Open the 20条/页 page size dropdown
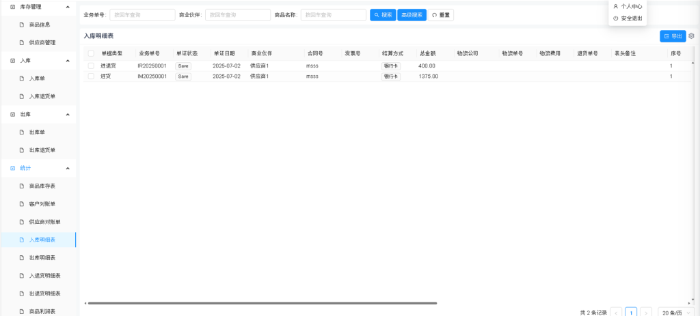700x316 pixels. (677, 313)
